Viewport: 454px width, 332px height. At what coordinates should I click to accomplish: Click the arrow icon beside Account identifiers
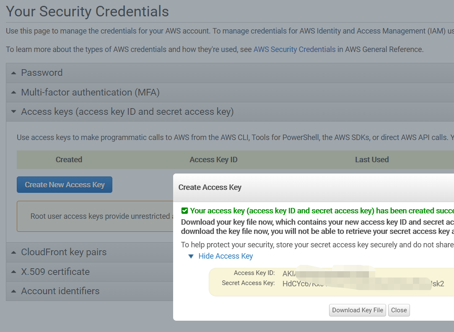click(x=13, y=291)
